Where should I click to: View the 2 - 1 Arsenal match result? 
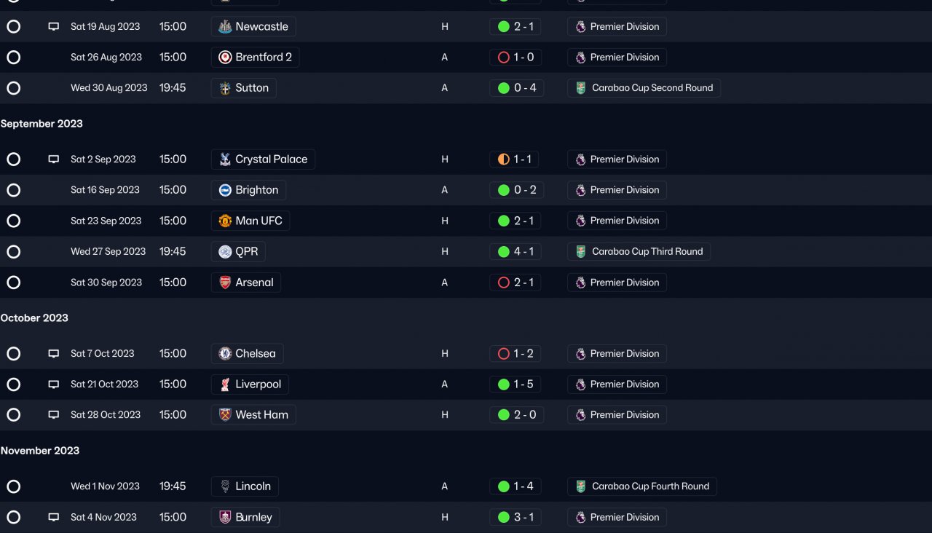click(x=524, y=283)
